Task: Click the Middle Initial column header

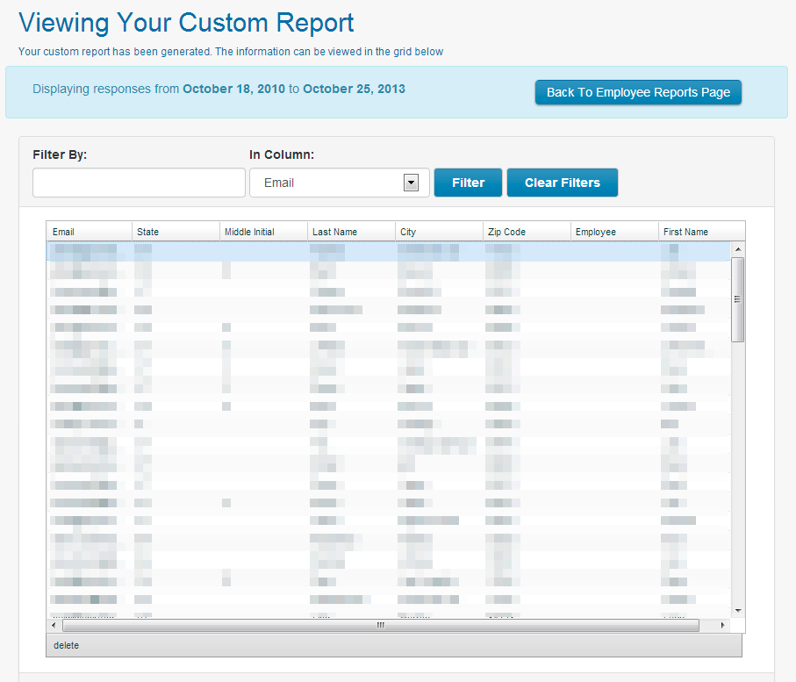Action: point(262,231)
